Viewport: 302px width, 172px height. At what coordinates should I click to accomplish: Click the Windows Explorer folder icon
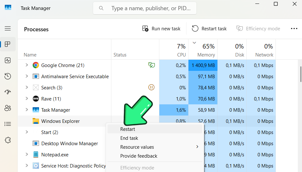(36, 121)
